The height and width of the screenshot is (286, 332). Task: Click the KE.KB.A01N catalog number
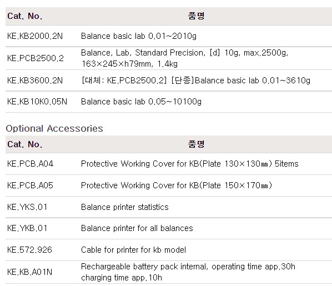29,272
